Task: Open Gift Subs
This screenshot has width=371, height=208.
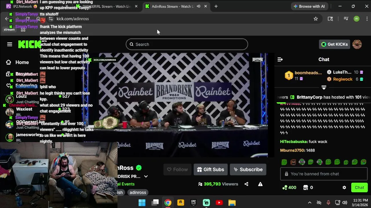Action: click(210, 170)
